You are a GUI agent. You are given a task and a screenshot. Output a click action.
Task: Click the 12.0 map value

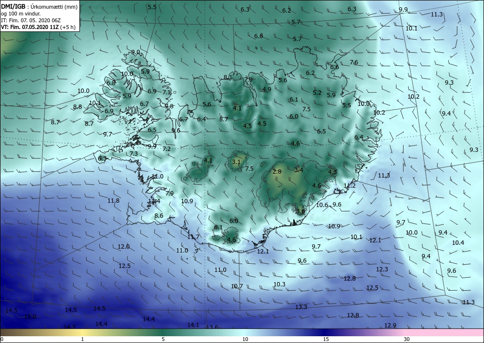[123, 246]
